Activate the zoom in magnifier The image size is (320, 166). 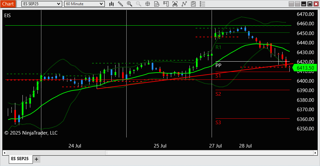(x=129, y=4)
